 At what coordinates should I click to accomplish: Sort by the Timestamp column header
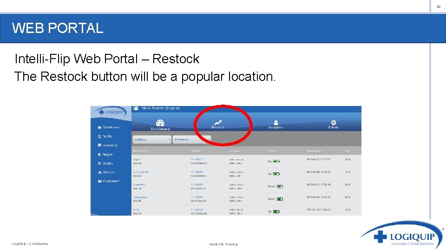tap(314, 151)
